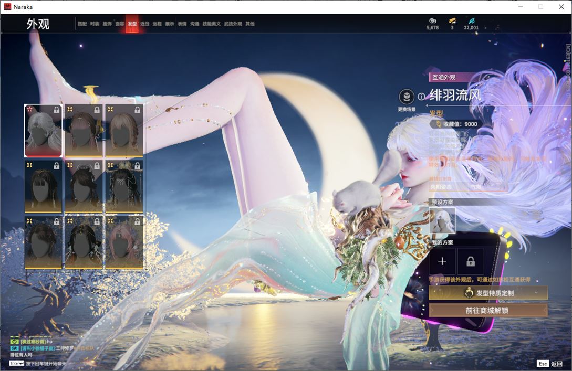This screenshot has height=371, width=572.
Task: Click the 发型特质定制 button
Action: (x=488, y=293)
